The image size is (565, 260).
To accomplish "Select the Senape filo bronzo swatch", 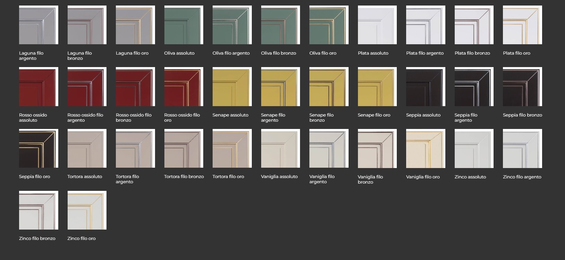I will point(329,87).
